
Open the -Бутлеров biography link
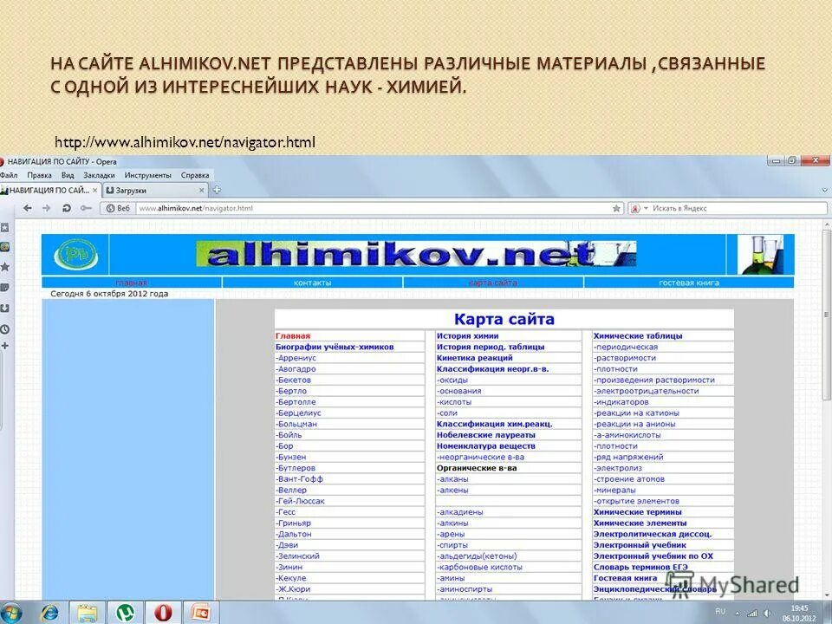pyautogui.click(x=295, y=468)
